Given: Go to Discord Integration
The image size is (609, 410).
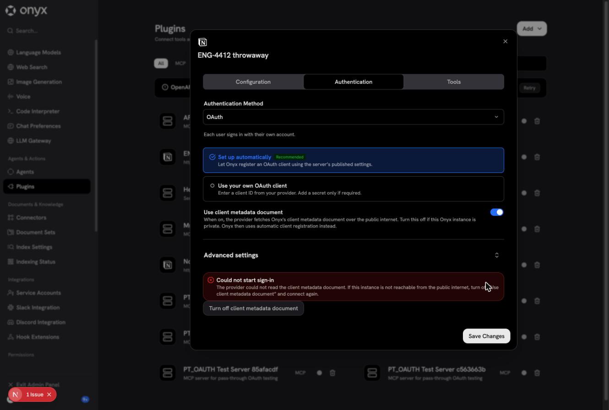Looking at the screenshot, I should (40, 322).
